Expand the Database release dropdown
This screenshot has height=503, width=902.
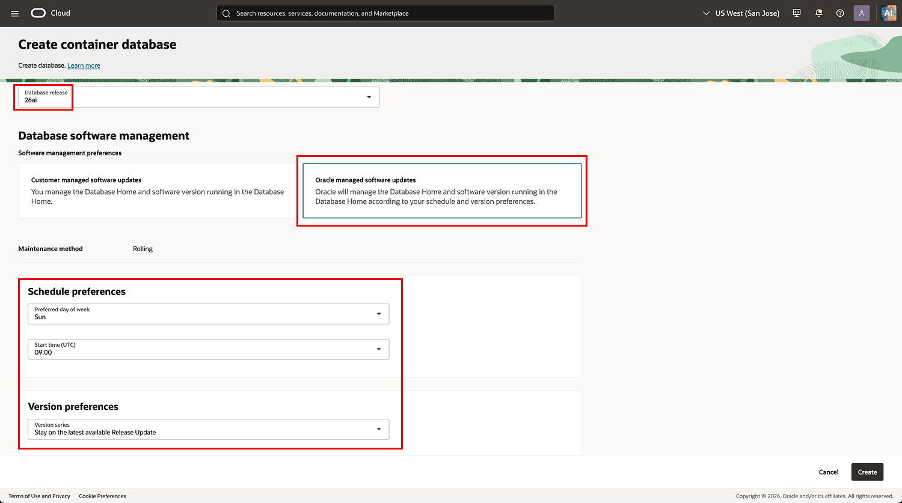(199, 97)
